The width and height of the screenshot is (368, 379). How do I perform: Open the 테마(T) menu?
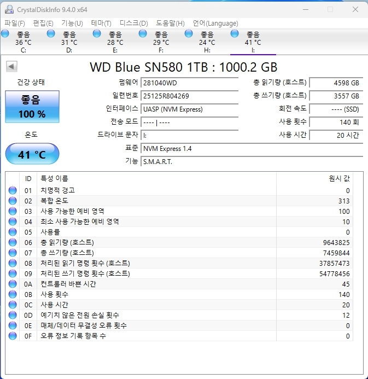(101, 23)
